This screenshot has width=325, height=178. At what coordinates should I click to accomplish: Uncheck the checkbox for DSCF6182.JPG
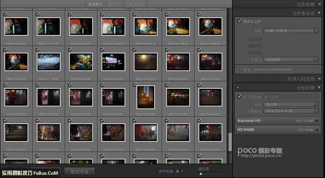pos(135,50)
